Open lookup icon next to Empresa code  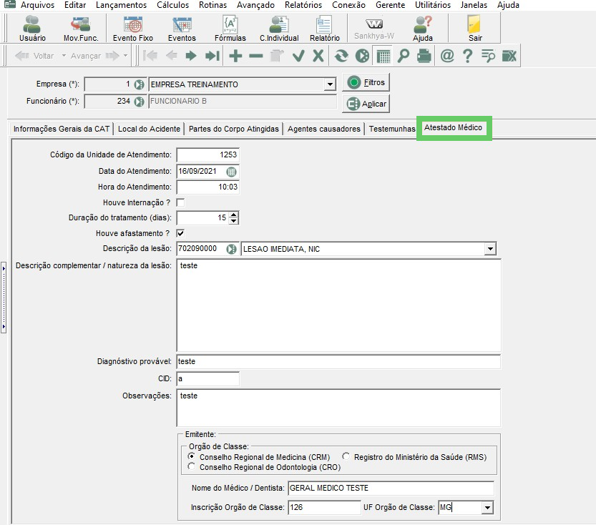(139, 84)
